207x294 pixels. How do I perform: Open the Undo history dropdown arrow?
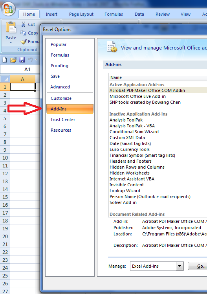pyautogui.click(x=37, y=60)
